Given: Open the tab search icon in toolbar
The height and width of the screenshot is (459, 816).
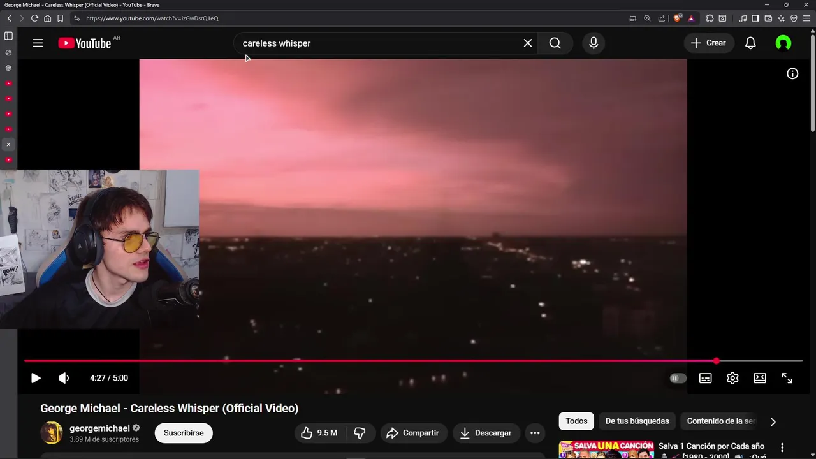Looking at the screenshot, I should click(x=722, y=18).
